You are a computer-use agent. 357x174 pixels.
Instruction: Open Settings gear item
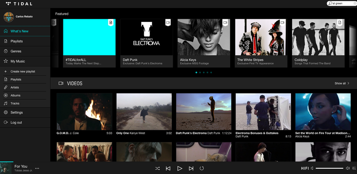[25, 113]
